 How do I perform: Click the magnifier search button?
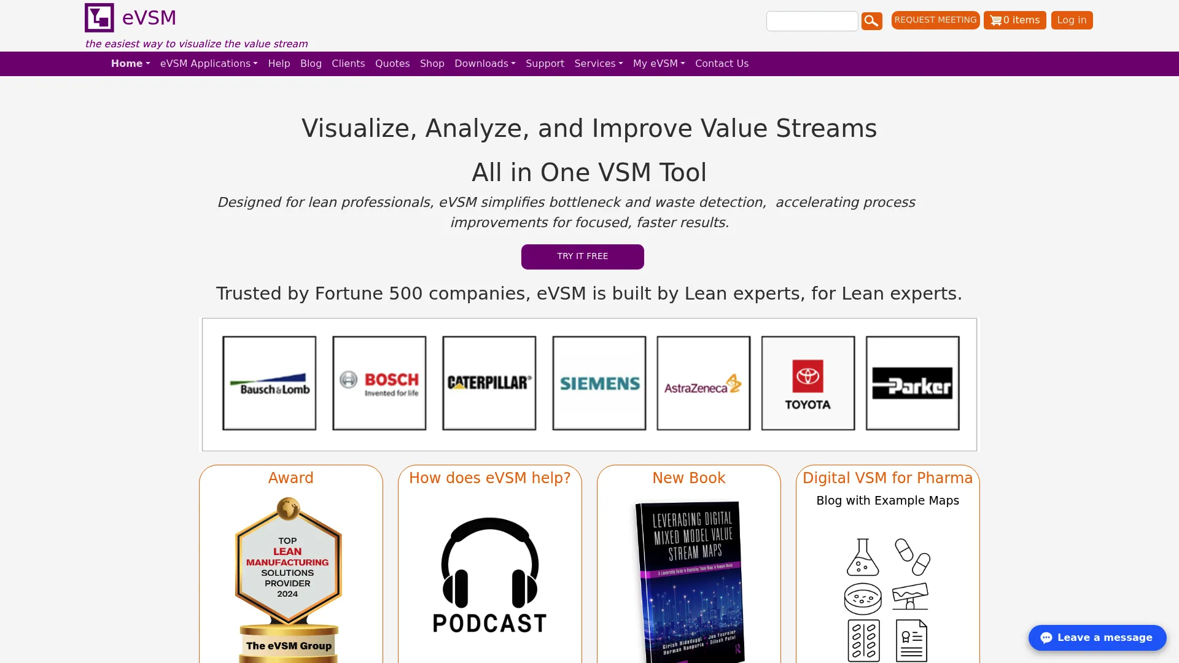(x=871, y=21)
